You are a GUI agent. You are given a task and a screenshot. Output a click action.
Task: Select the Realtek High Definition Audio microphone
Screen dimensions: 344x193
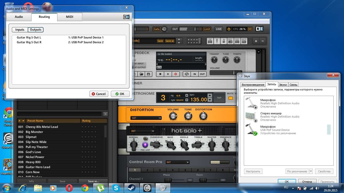pos(289,103)
